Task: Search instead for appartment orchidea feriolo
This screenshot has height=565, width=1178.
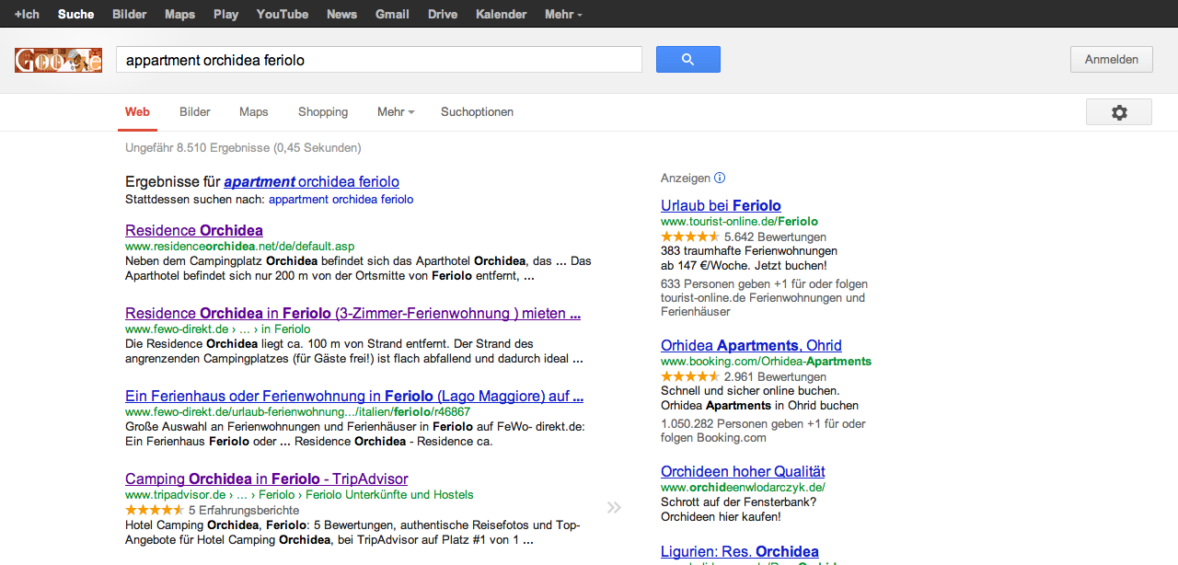Action: tap(341, 199)
